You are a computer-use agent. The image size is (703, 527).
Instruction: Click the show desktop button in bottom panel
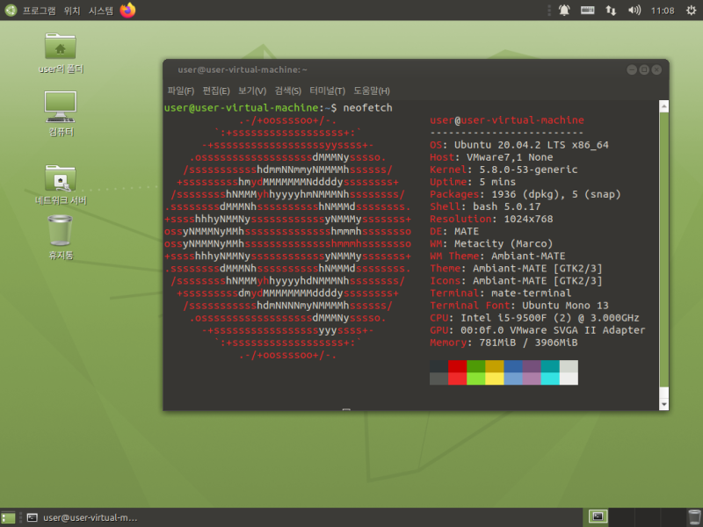pos(8,517)
